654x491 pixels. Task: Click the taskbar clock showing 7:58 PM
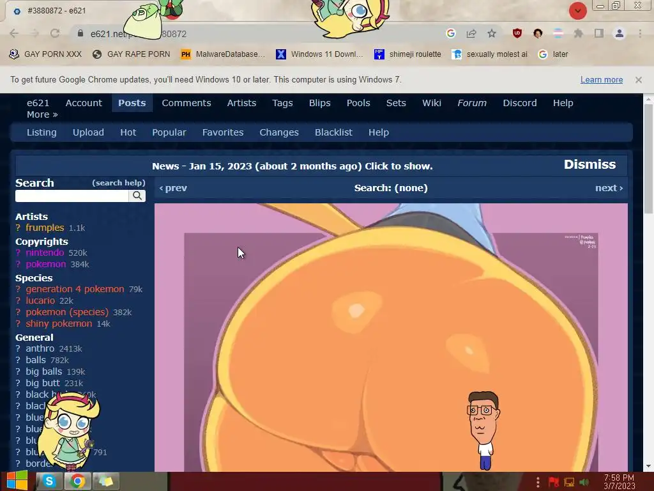tap(619, 482)
